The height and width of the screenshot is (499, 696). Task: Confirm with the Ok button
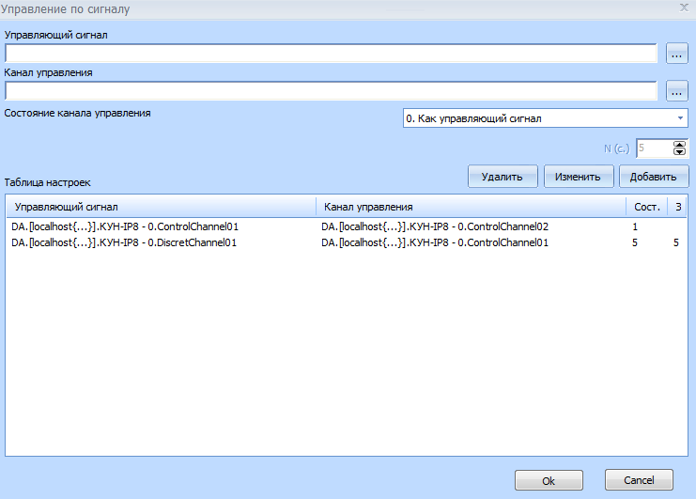[549, 480]
